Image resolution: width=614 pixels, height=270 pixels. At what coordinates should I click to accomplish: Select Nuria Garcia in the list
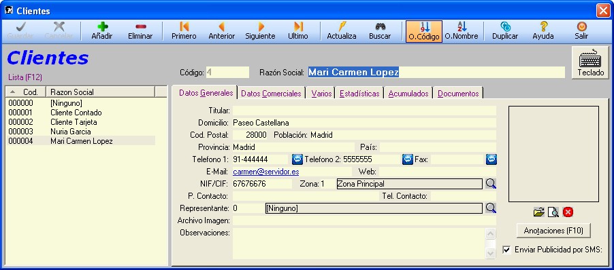(x=81, y=132)
